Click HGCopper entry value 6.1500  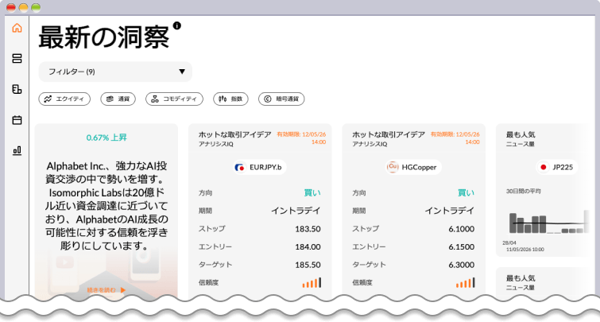click(462, 247)
